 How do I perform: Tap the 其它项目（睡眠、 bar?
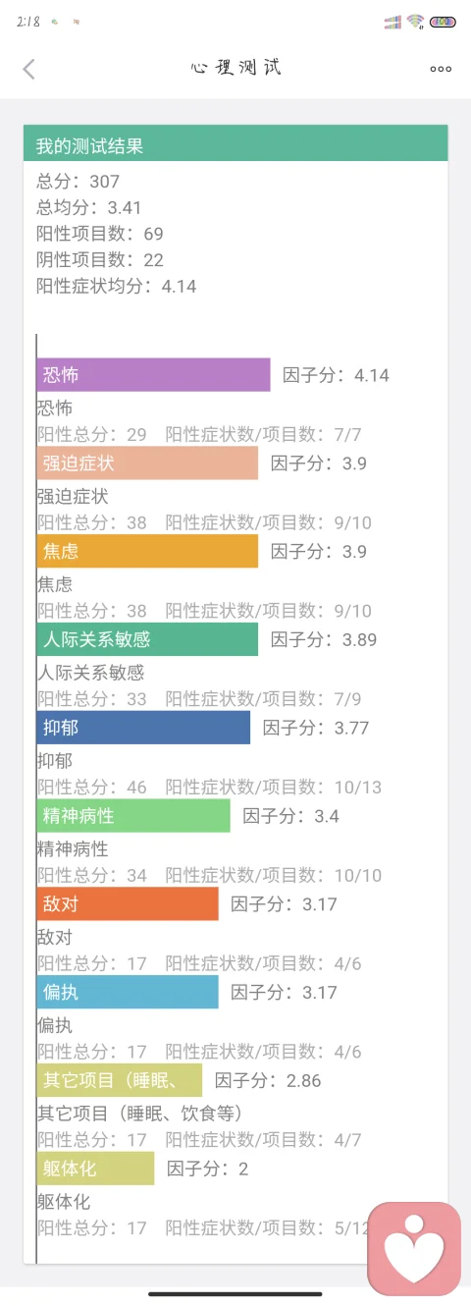point(120,1080)
